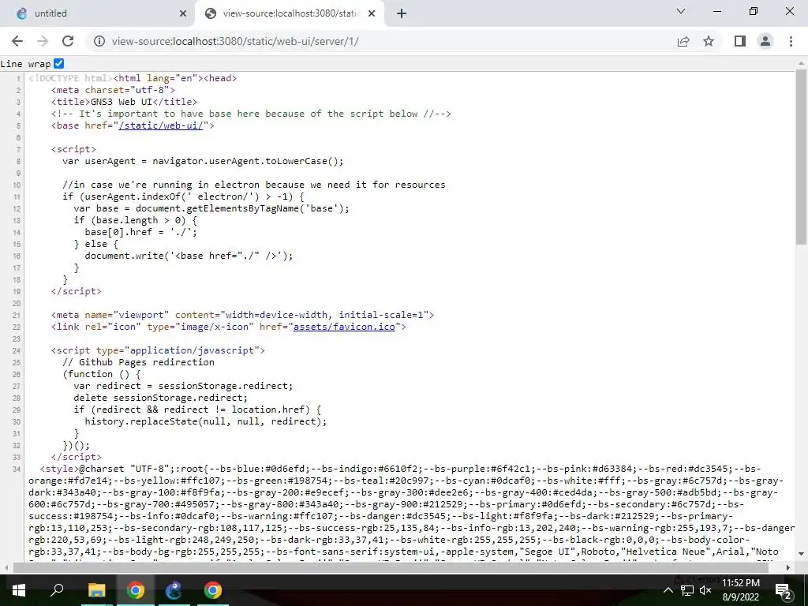This screenshot has width=808, height=606.
Task: Click the getElementsByTagName('base') line
Action: 211,208
